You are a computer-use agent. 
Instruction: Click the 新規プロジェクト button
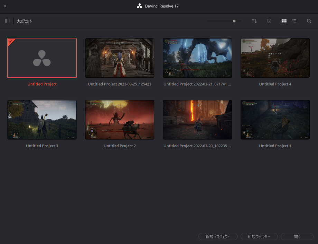218,236
